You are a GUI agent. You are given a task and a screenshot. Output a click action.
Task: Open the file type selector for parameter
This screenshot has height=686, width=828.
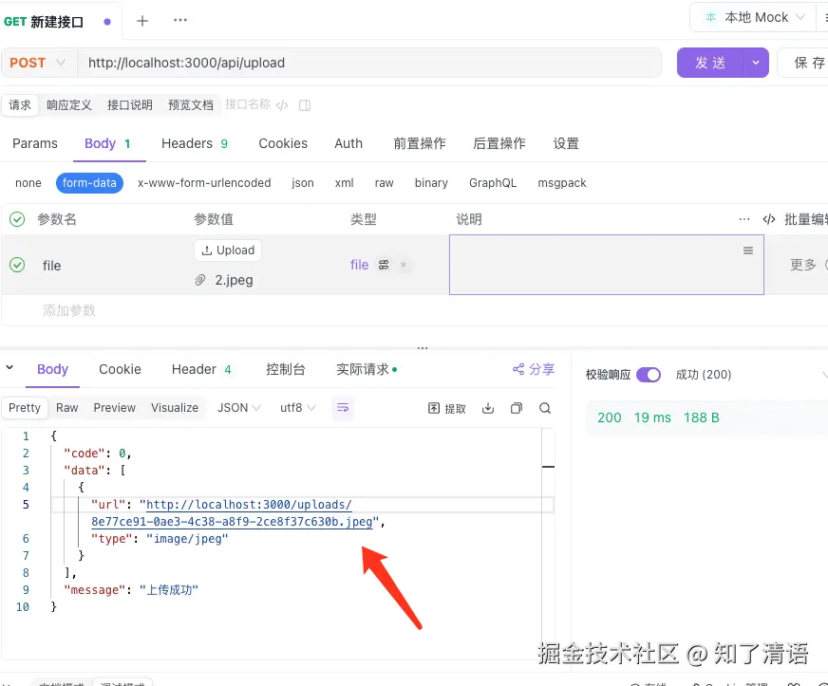[359, 265]
